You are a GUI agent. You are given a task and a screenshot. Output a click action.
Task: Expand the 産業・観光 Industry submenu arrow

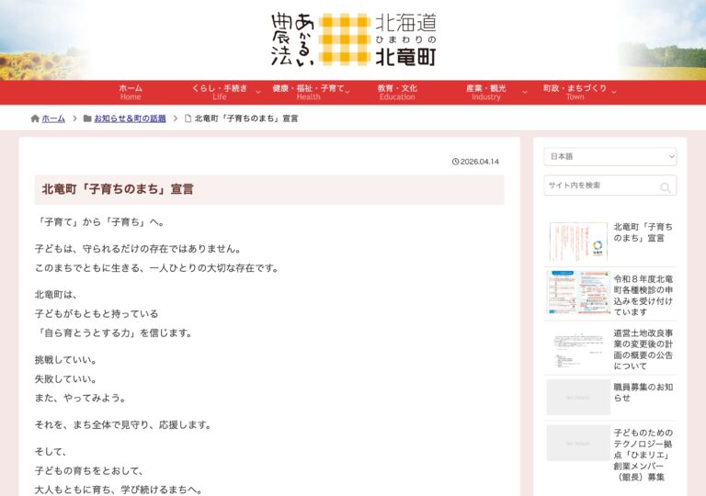click(x=525, y=92)
